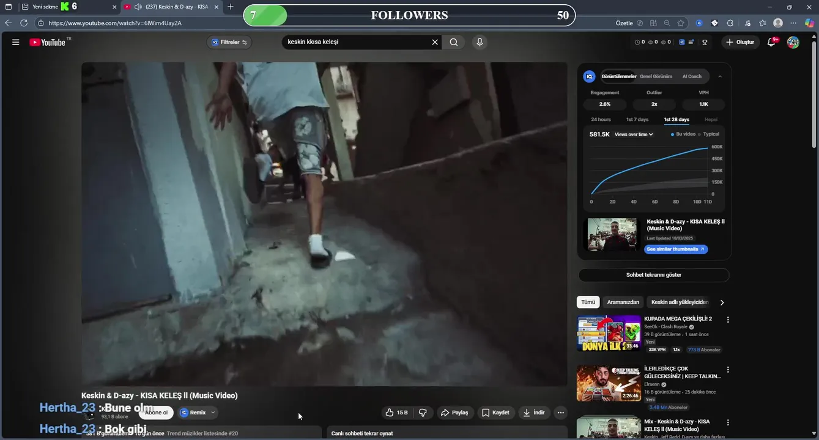Open the KUPADA MEGA ÇEKİLİŞLİ thumbnail
819x440 pixels.
609,333
